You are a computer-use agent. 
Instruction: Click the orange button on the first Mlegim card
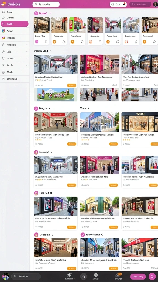click(x=72, y=144)
